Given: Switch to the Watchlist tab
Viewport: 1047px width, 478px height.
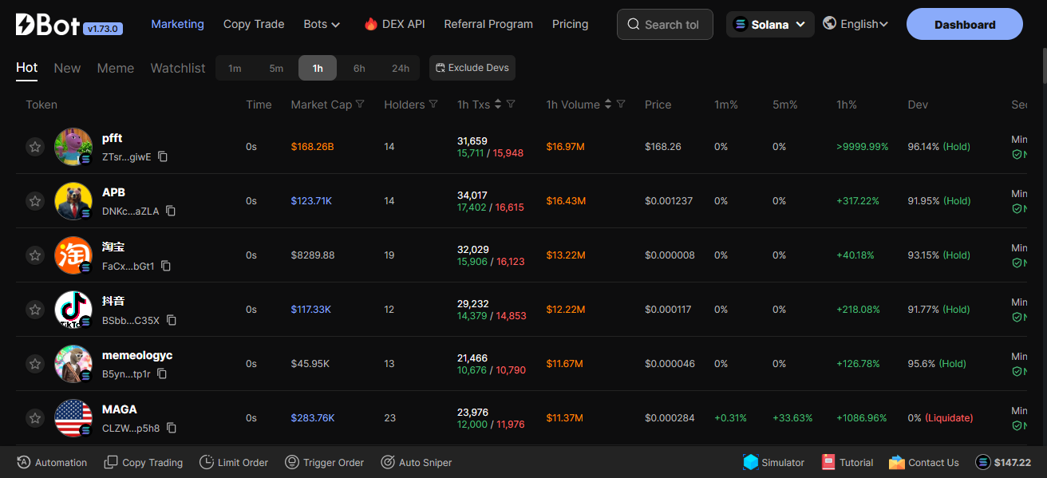Looking at the screenshot, I should [x=178, y=68].
